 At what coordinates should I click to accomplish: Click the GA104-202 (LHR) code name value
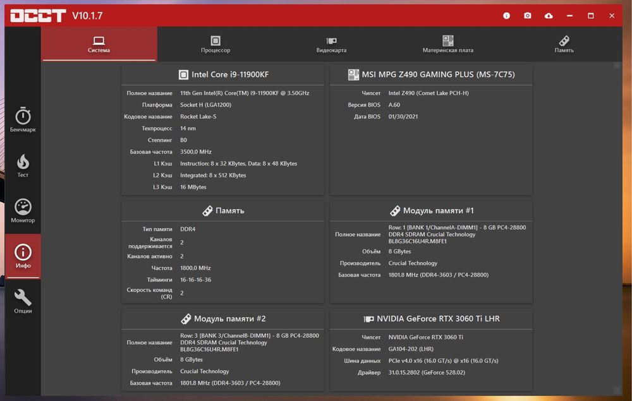[411, 349]
